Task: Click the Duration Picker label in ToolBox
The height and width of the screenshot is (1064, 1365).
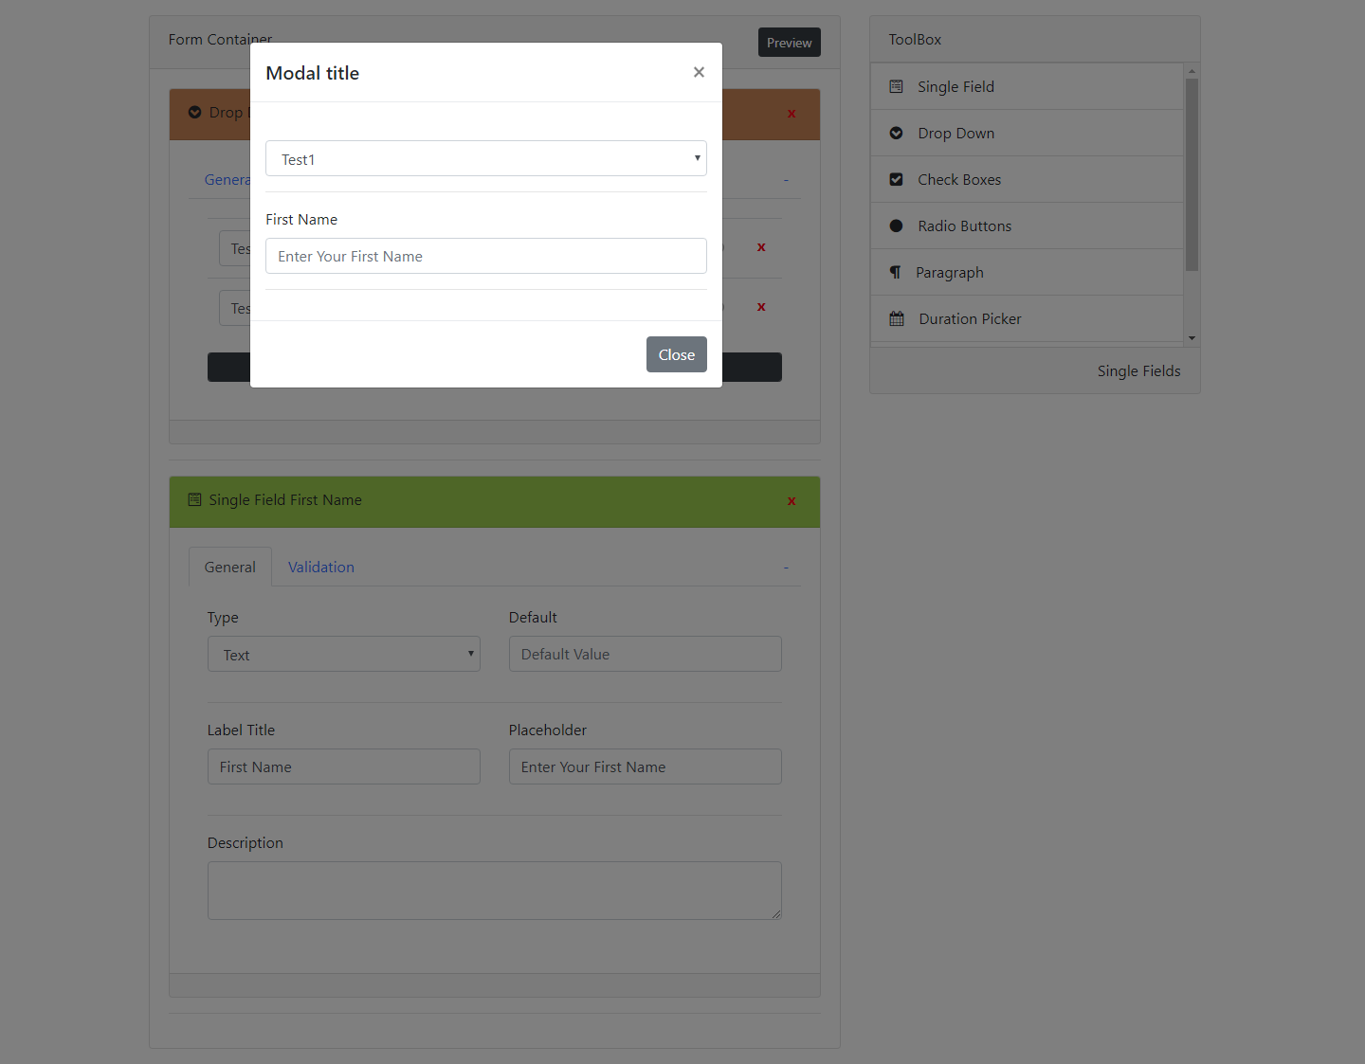Action: coord(970,318)
